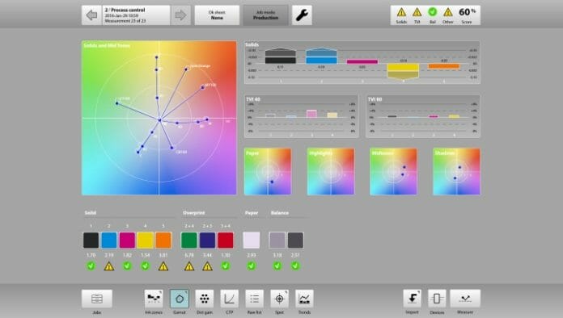Click warning icon under orange solid 5
This screenshot has width=563, height=318.
[x=163, y=266]
